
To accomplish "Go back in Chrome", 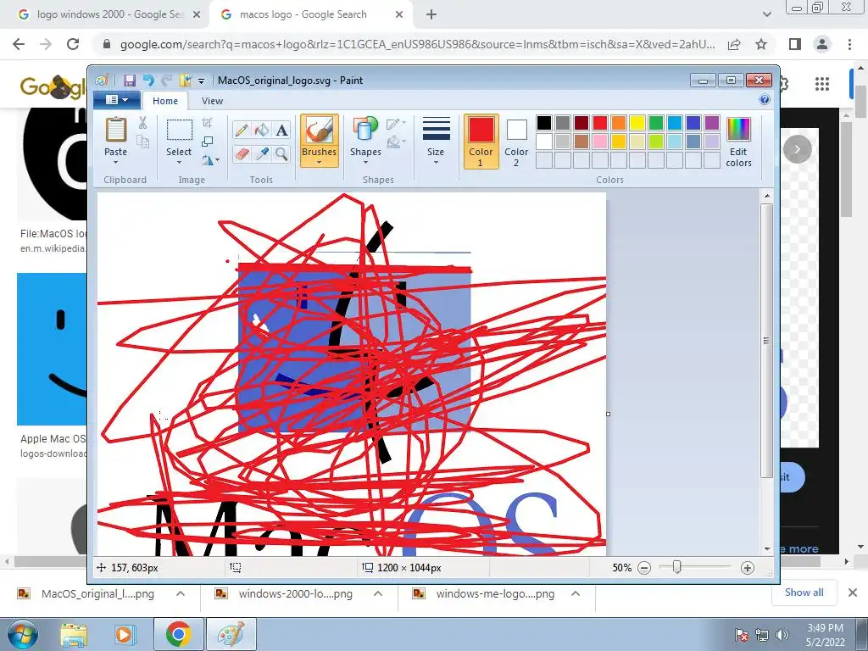I will [19, 44].
